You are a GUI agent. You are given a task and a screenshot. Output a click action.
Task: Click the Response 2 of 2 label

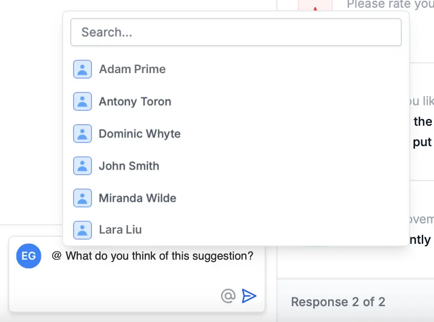coord(338,302)
